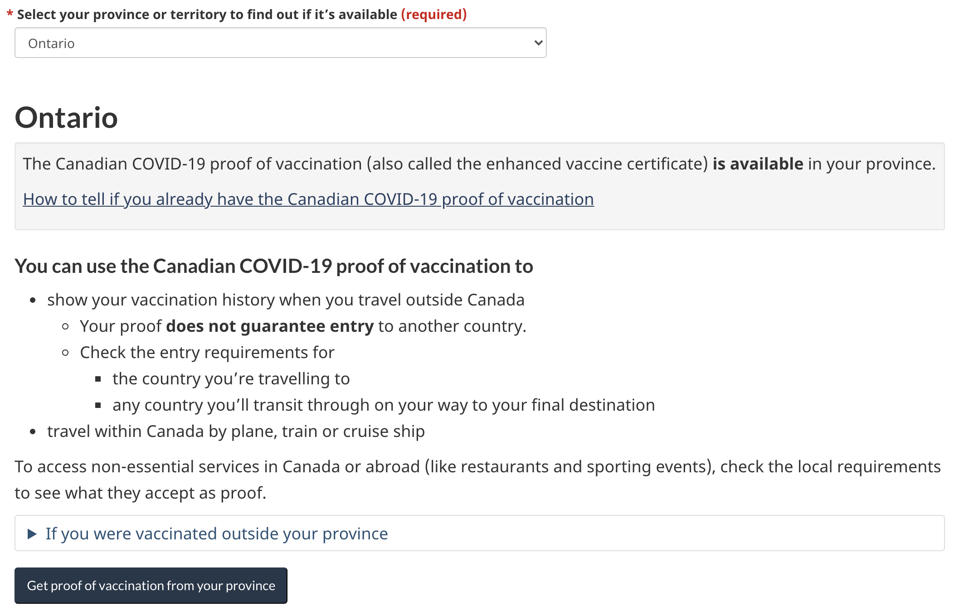Click the chevron arrow on the Ontario select box

(538, 43)
